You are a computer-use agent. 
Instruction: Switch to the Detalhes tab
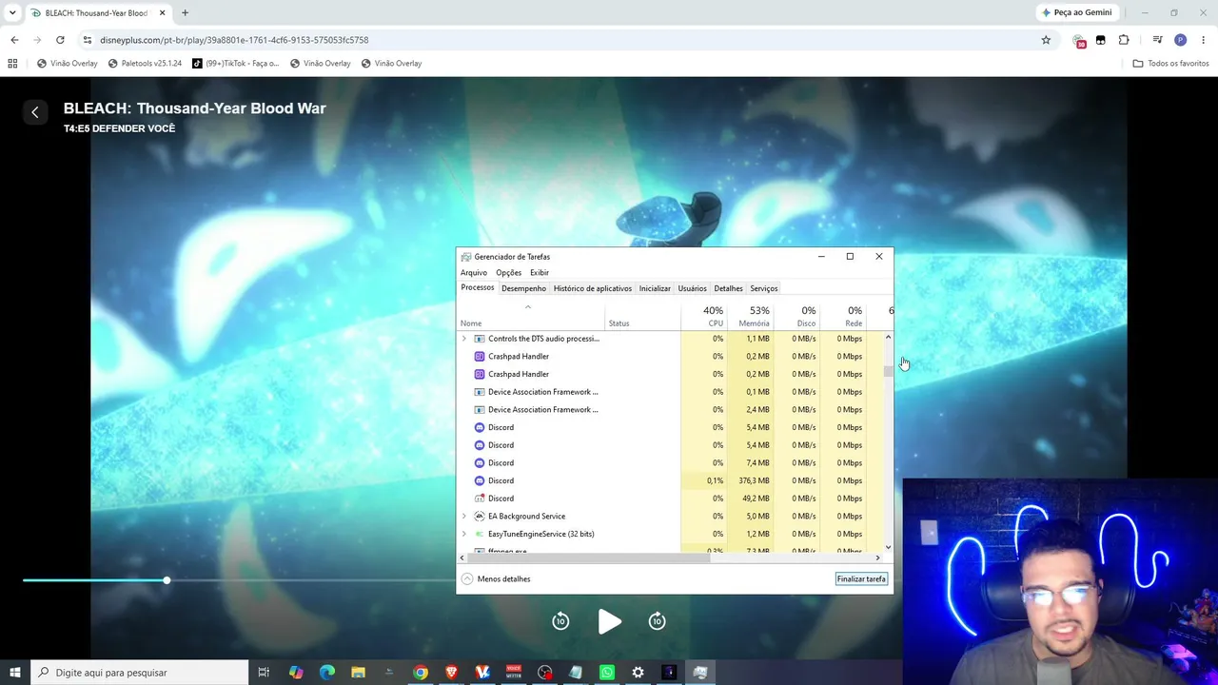coord(728,288)
